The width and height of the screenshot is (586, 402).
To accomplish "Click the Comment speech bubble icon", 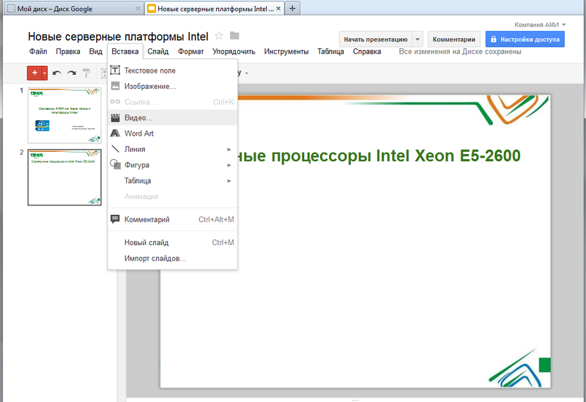I will [115, 219].
